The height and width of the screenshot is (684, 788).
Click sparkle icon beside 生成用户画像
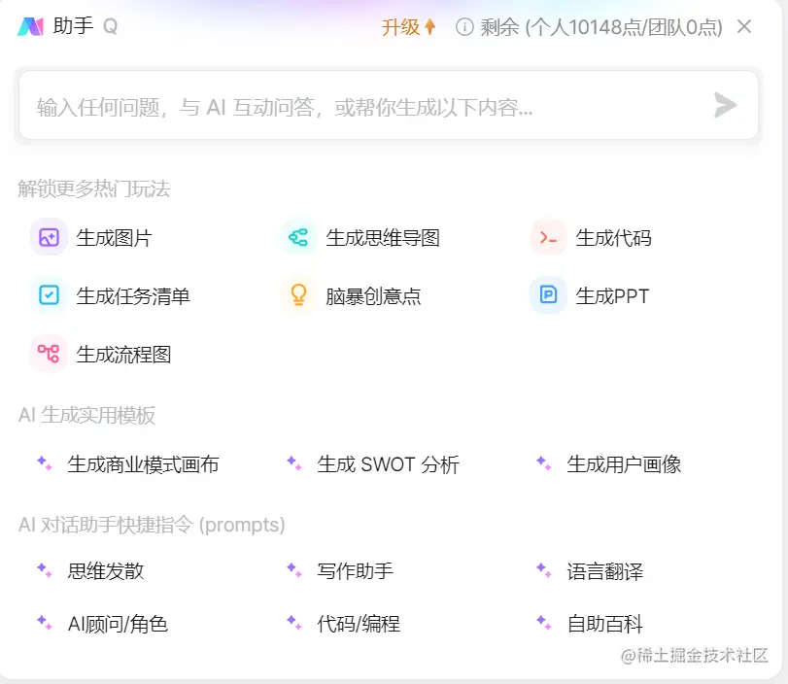pyautogui.click(x=544, y=462)
